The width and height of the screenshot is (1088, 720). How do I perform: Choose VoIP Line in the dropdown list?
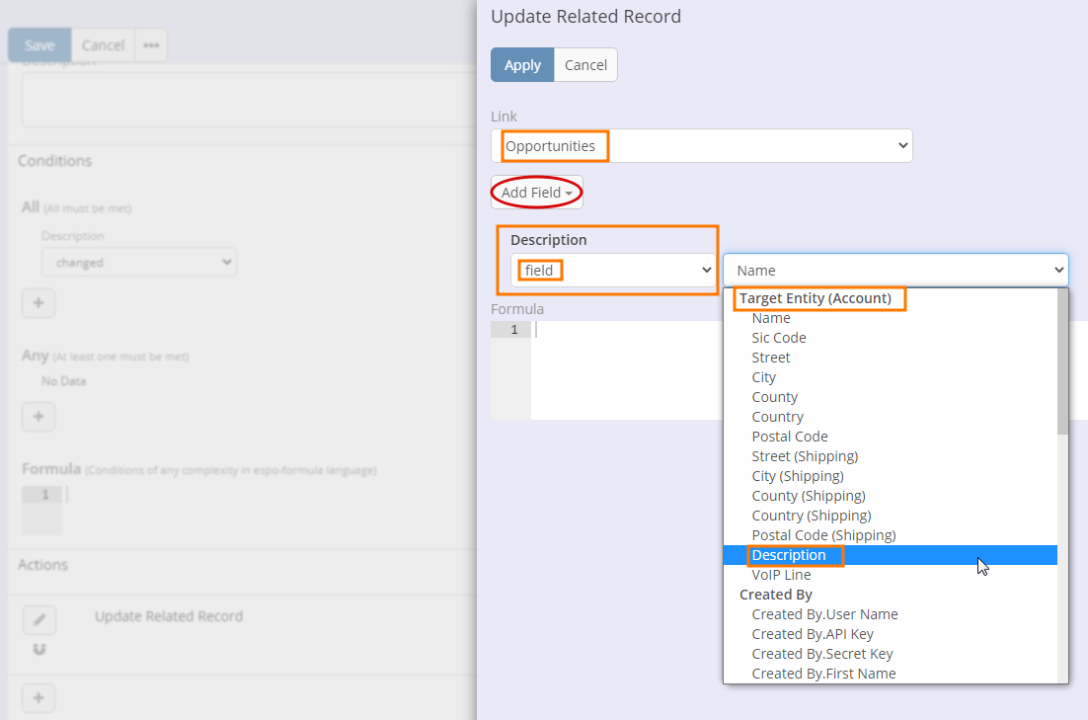click(x=781, y=575)
